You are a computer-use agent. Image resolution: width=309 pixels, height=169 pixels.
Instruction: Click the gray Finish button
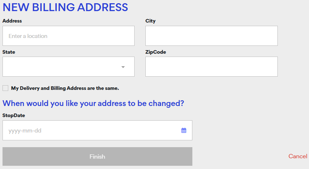click(x=97, y=156)
